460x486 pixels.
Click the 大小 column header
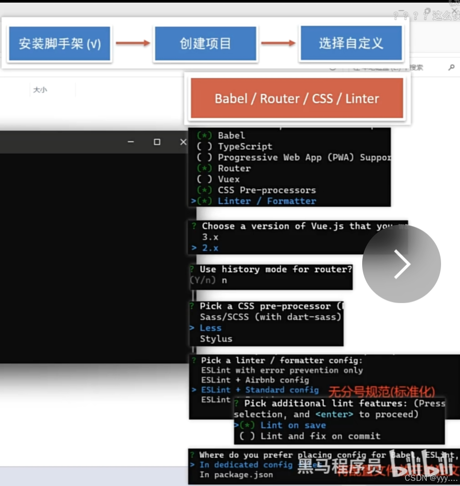click(40, 90)
